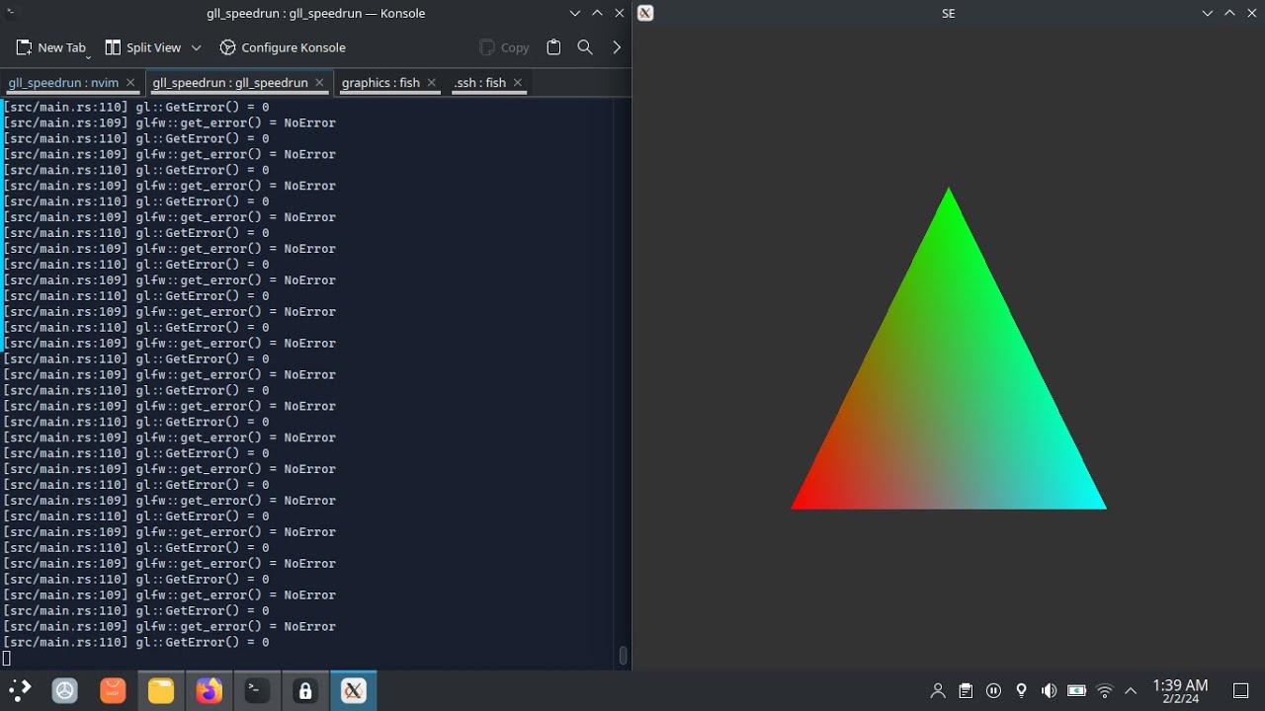1265x711 pixels.
Task: Open the volume tray icon
Action: click(x=1049, y=691)
